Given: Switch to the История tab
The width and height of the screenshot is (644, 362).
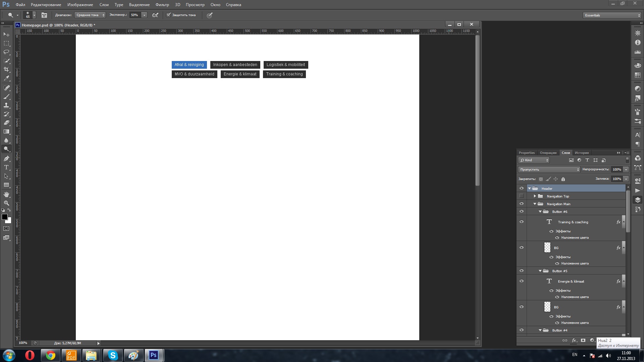Looking at the screenshot, I should [x=582, y=153].
